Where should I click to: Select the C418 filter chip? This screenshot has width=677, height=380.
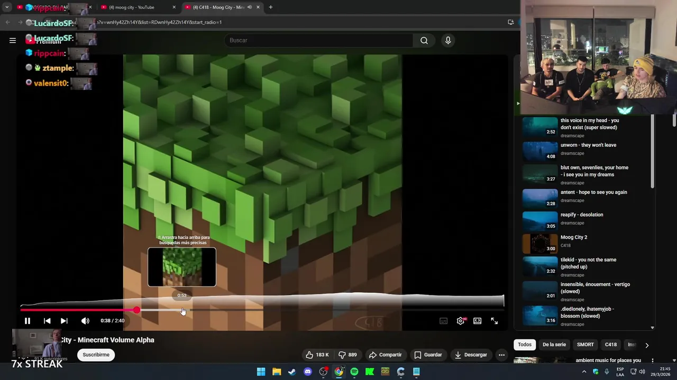pos(611,345)
